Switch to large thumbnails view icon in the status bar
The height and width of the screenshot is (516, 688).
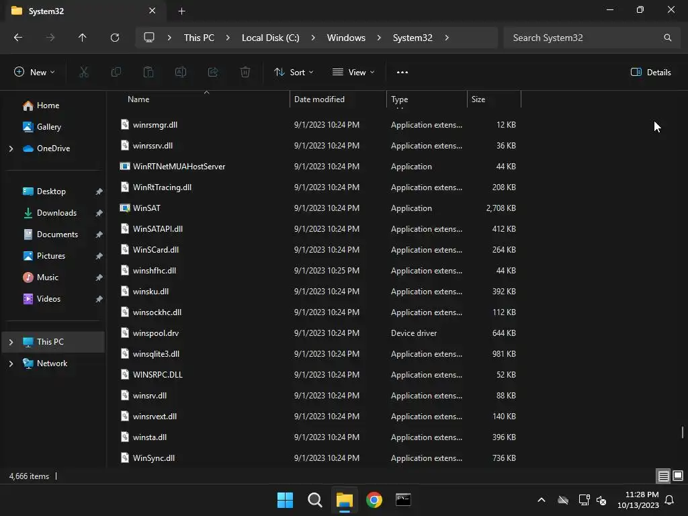678,476
